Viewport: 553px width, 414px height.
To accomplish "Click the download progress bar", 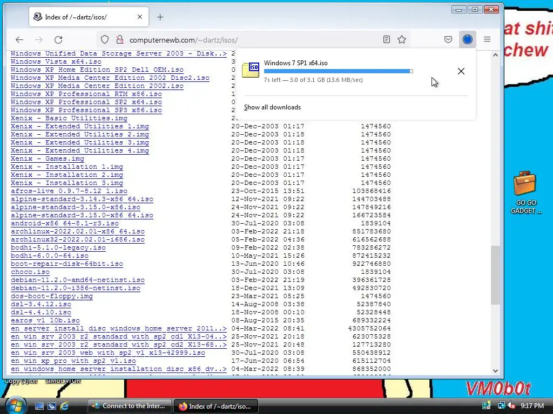I will point(338,71).
